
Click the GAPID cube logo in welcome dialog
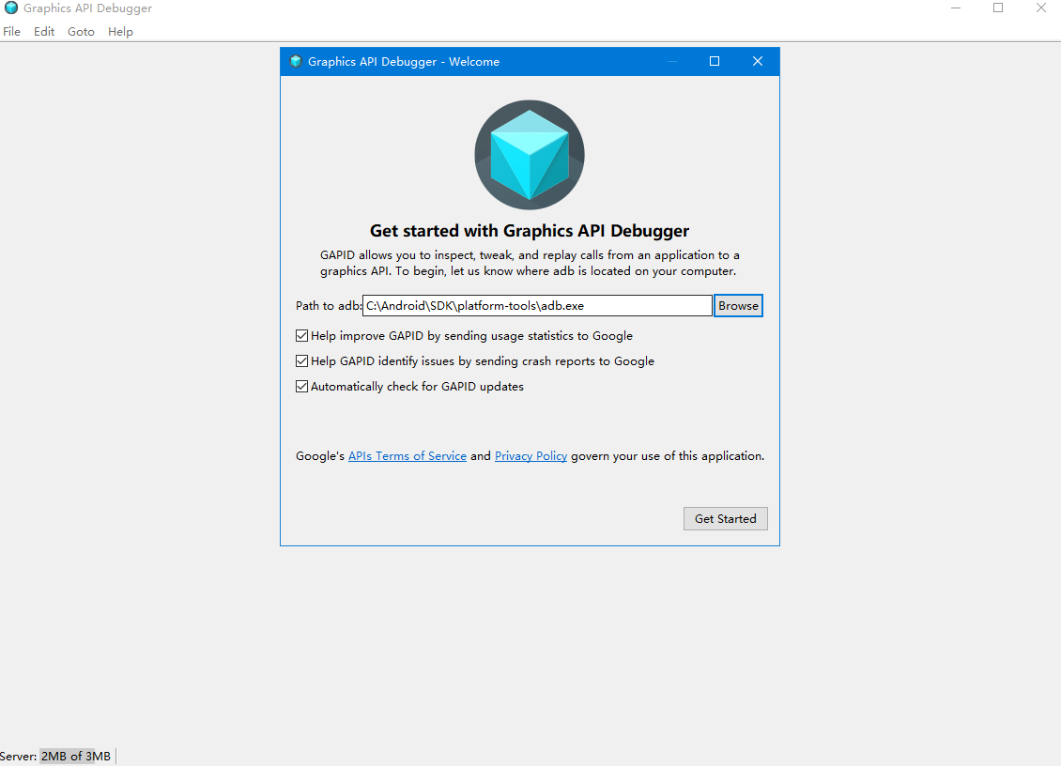point(530,155)
